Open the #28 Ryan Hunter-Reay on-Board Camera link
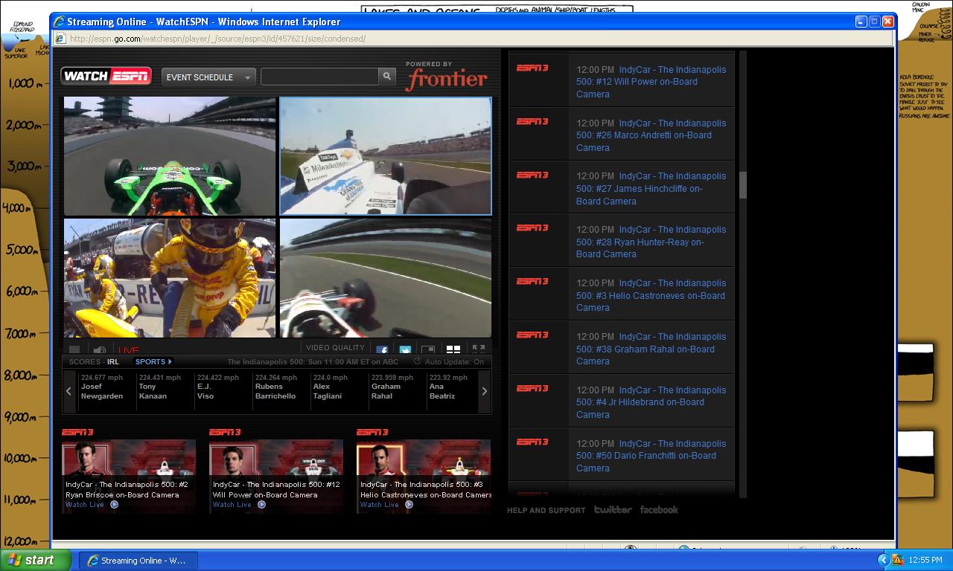This screenshot has height=571, width=953. tap(651, 242)
